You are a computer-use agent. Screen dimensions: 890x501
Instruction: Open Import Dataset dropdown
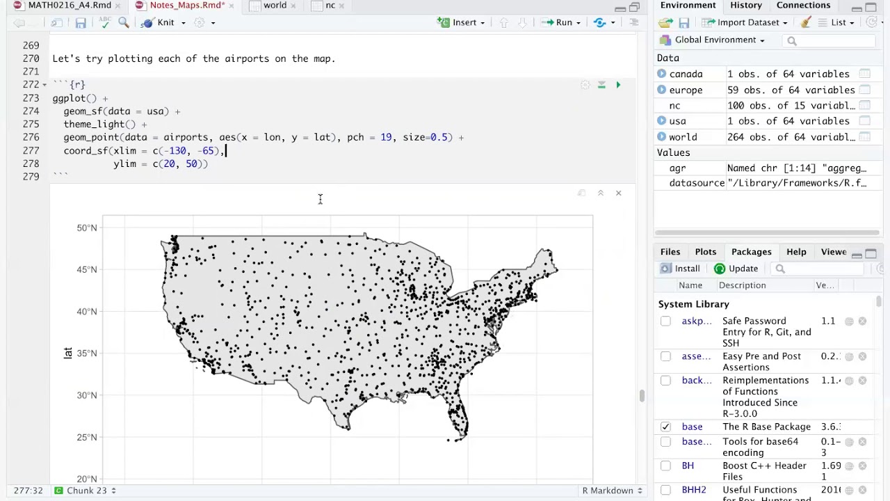[x=744, y=23]
